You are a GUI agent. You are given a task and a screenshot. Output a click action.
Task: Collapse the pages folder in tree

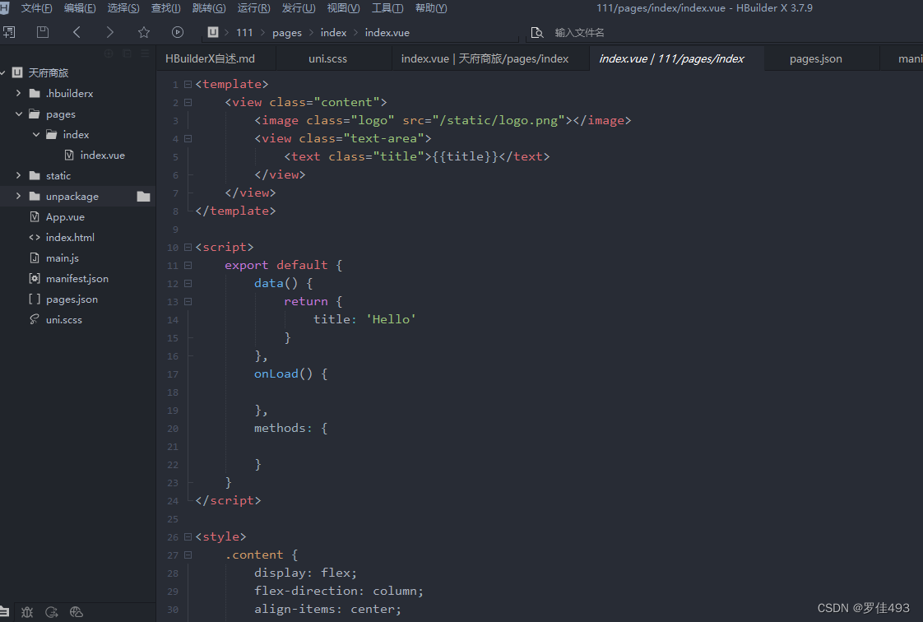pyautogui.click(x=19, y=114)
